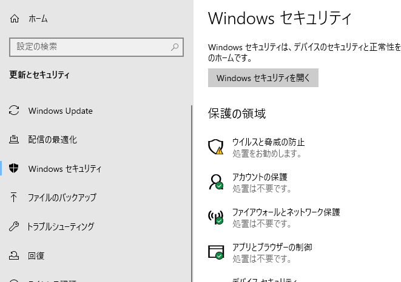The height and width of the screenshot is (282, 401).
Task: Select Windows Update in the sidebar
Action: pyautogui.click(x=60, y=111)
